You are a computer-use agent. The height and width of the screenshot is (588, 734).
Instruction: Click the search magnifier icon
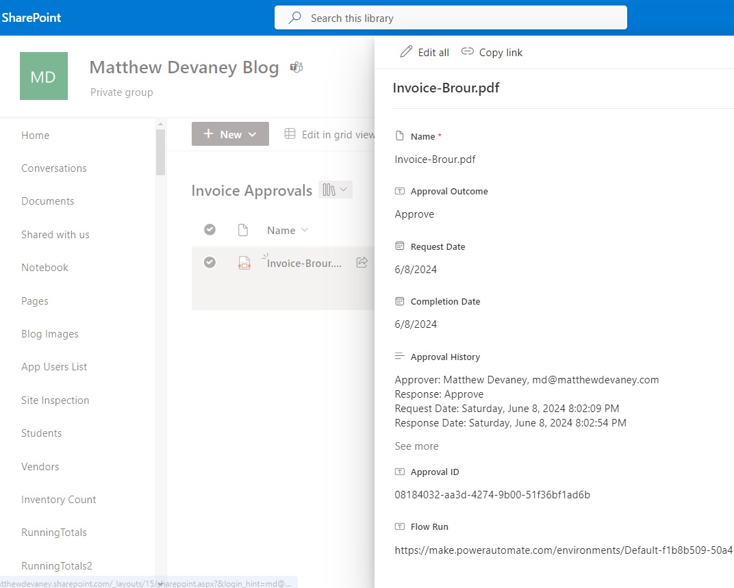point(294,17)
